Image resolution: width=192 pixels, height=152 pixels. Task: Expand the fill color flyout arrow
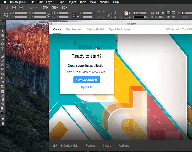pyautogui.click(x=130, y=13)
